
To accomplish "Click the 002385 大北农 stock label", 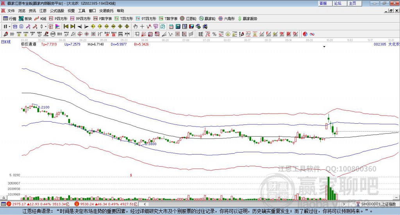I will coord(386,44).
